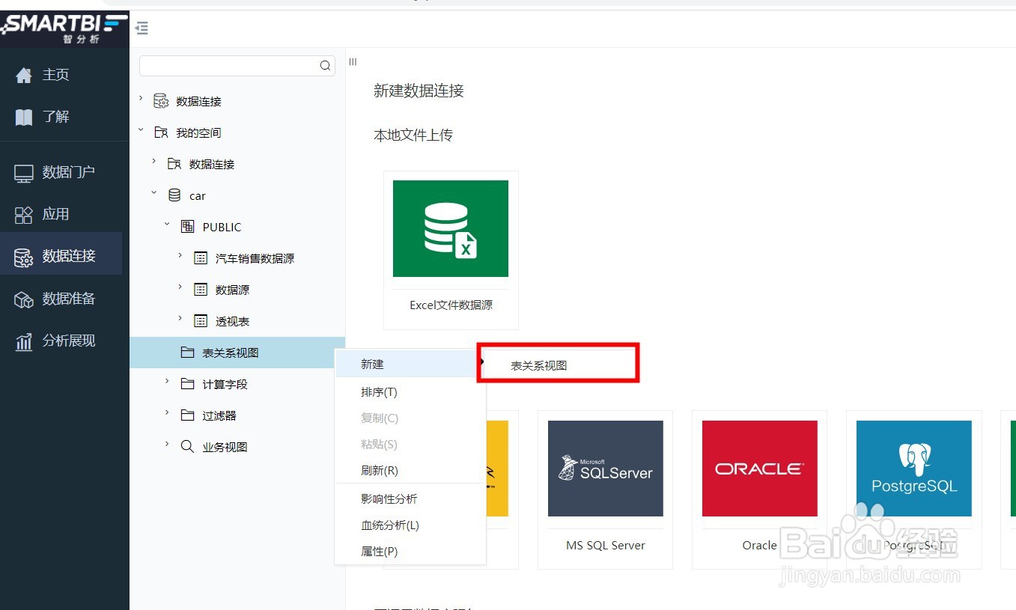Collapse the PUBLIC schema node
The height and width of the screenshot is (610, 1016).
click(x=167, y=225)
